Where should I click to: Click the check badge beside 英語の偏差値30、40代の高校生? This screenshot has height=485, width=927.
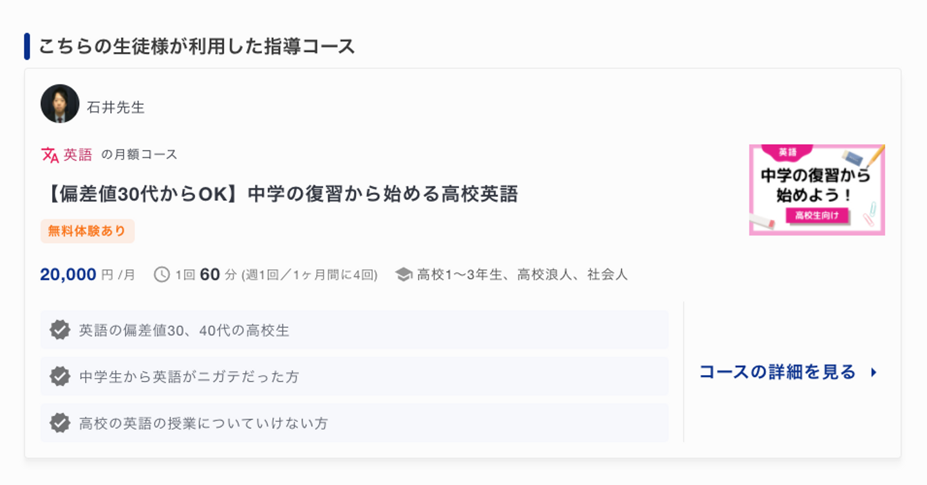60,330
